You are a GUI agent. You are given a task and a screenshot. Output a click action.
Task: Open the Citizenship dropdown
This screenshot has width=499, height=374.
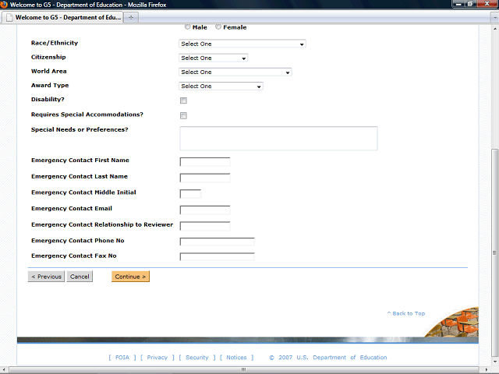click(213, 58)
